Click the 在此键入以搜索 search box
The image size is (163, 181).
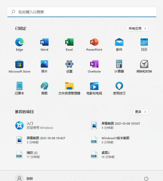pos(82,12)
